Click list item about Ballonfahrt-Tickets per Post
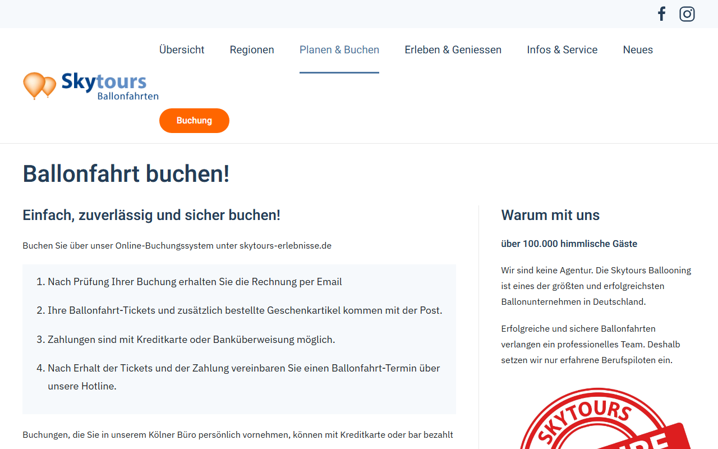The width and height of the screenshot is (718, 449). coord(245,310)
